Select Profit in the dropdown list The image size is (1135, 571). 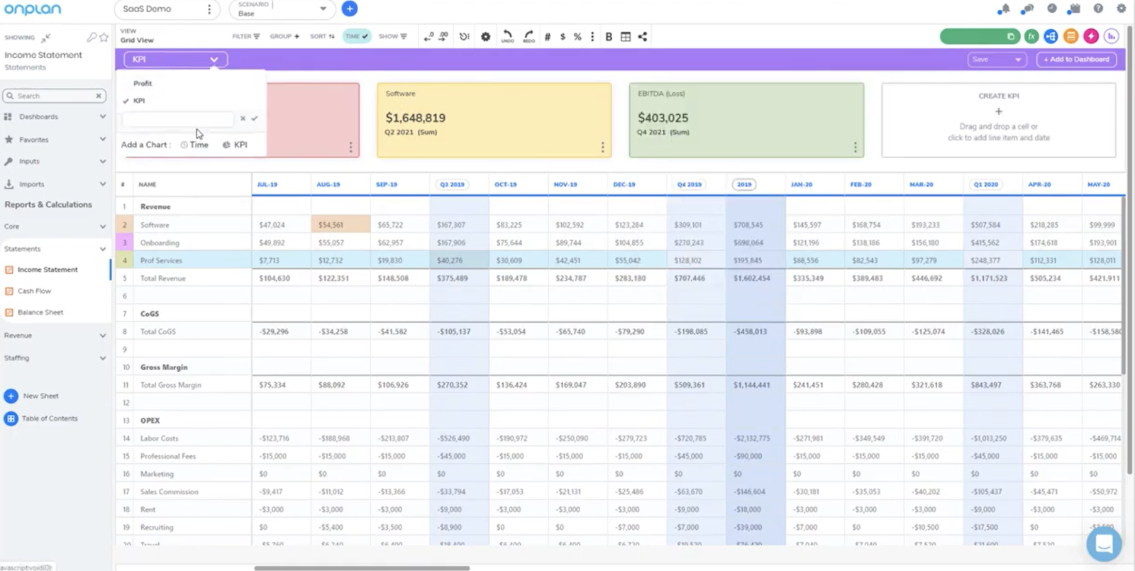coord(143,83)
